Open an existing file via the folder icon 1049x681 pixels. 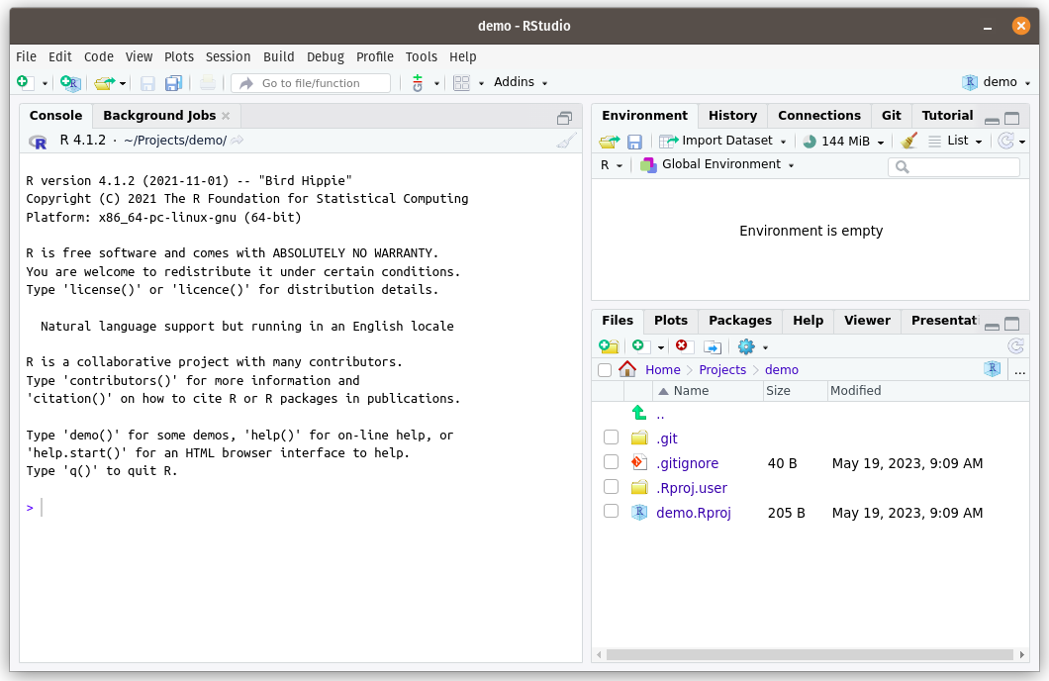coord(104,83)
